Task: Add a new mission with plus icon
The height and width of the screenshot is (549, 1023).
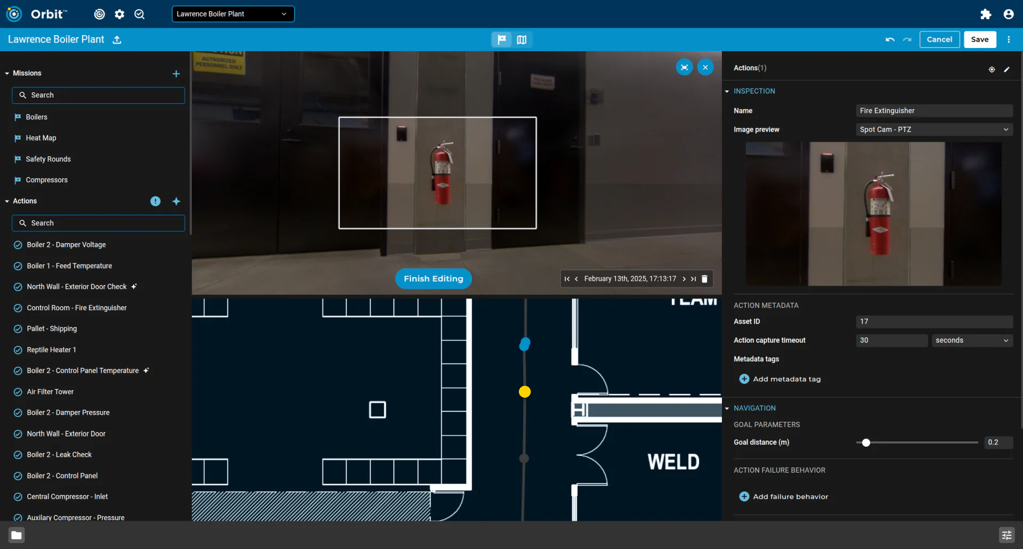Action: [x=176, y=74]
